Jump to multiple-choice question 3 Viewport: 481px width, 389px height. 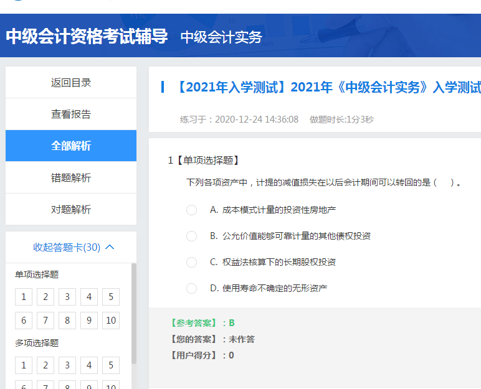click(67, 365)
